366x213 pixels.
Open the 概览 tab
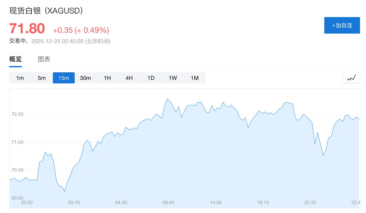15,59
